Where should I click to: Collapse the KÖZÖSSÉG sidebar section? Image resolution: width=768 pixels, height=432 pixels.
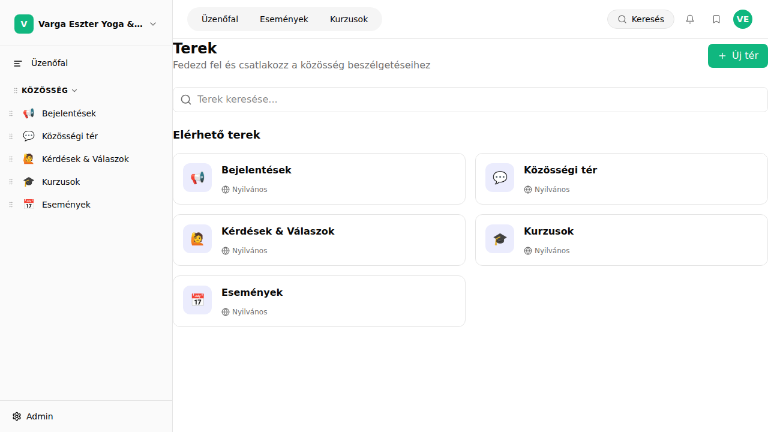point(74,91)
